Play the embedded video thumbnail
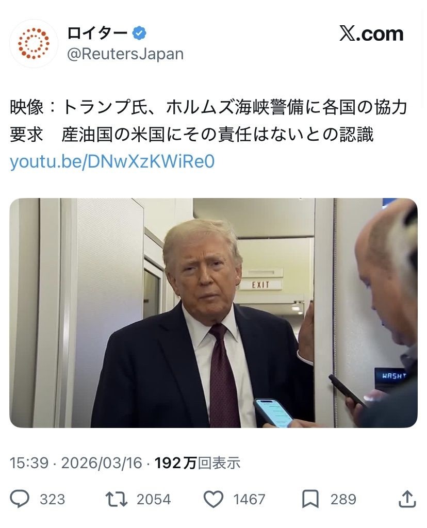This screenshot has width=427, height=528. [213, 313]
